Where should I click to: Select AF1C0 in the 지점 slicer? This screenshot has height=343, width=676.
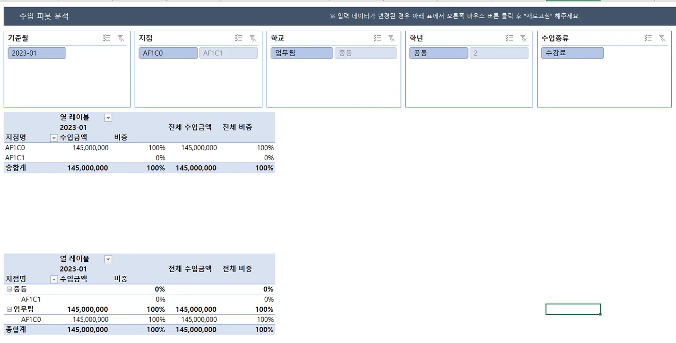click(x=168, y=53)
